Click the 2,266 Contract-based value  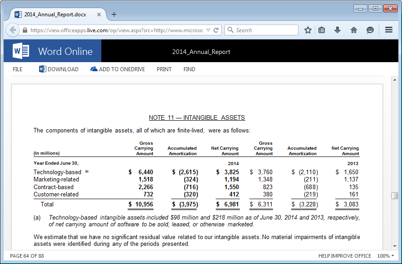tap(146, 187)
